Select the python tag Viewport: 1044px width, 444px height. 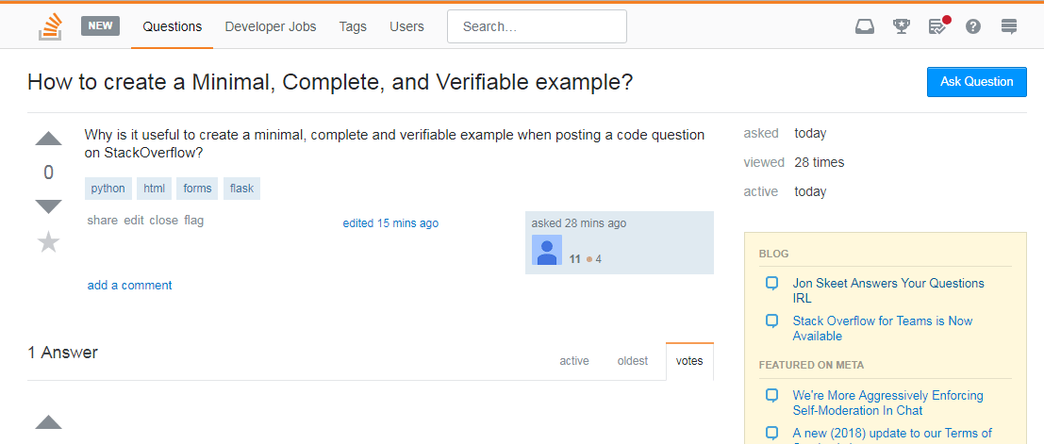(x=108, y=189)
